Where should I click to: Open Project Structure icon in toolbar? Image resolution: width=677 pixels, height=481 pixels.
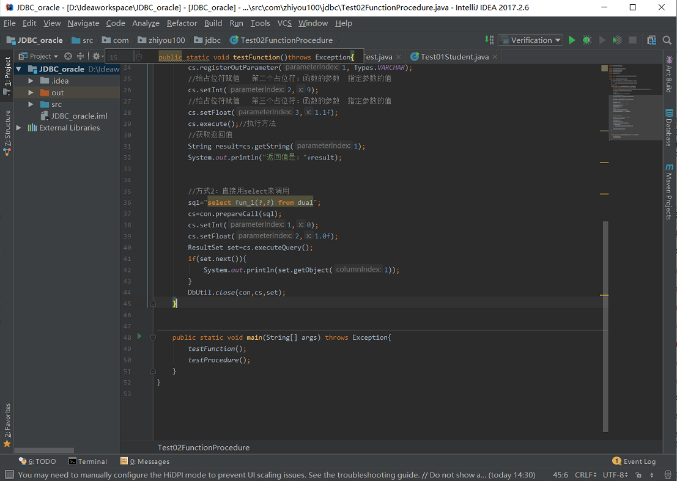point(651,40)
